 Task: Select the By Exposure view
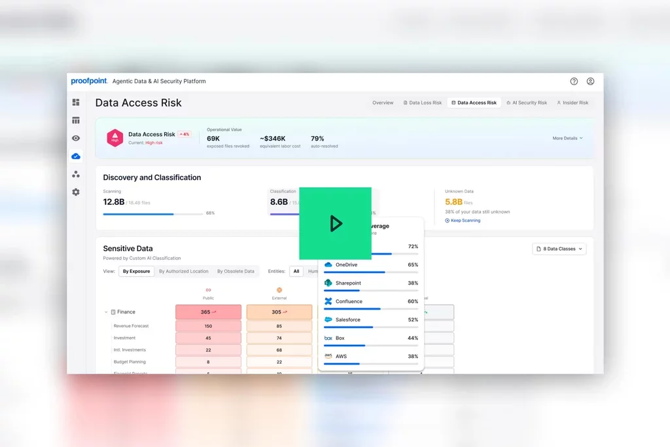[136, 272]
